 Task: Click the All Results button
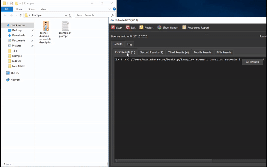(252, 62)
